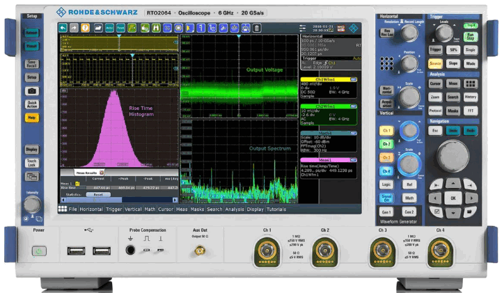The image size is (502, 293).
Task: Tap the MD status icon near clock
Action: tap(341, 28)
